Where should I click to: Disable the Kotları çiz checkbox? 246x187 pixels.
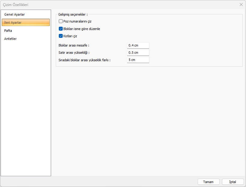[x=61, y=36]
